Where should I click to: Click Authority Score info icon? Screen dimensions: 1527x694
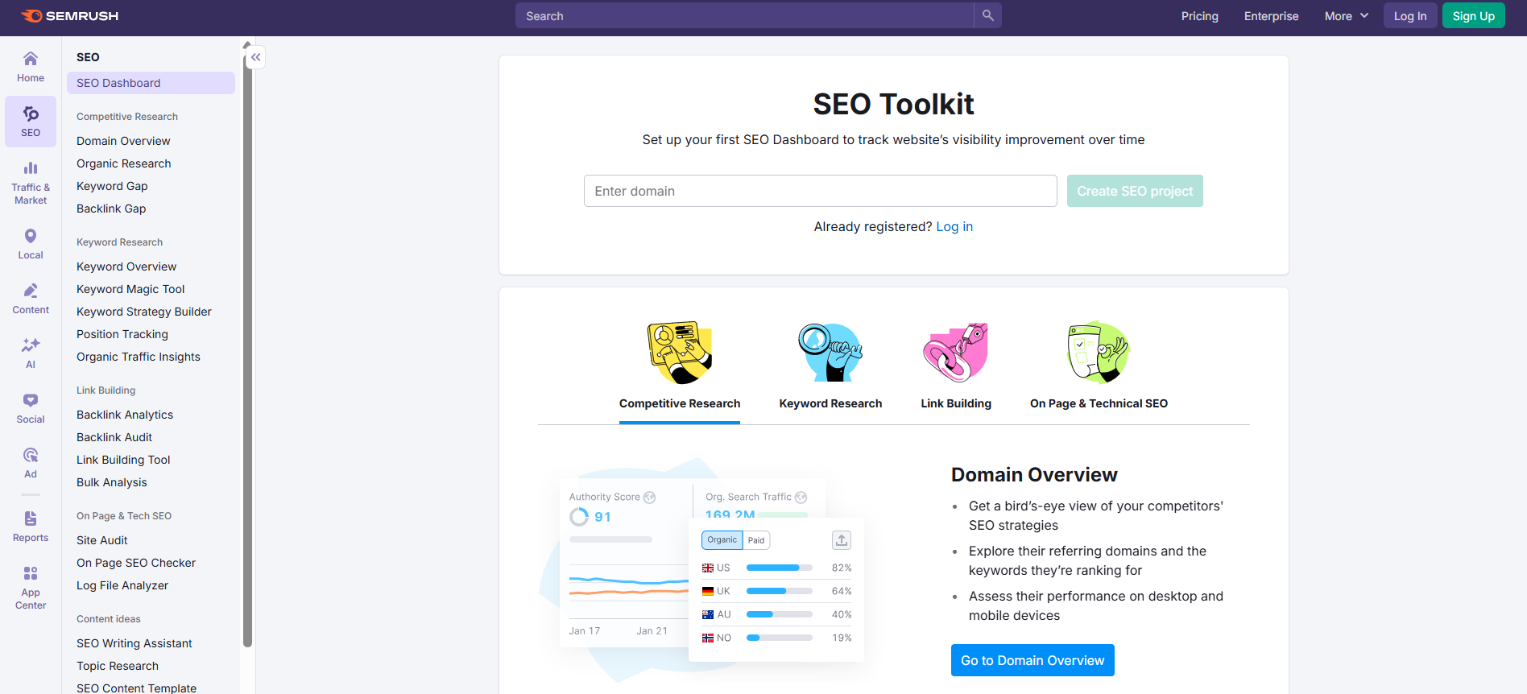point(650,498)
